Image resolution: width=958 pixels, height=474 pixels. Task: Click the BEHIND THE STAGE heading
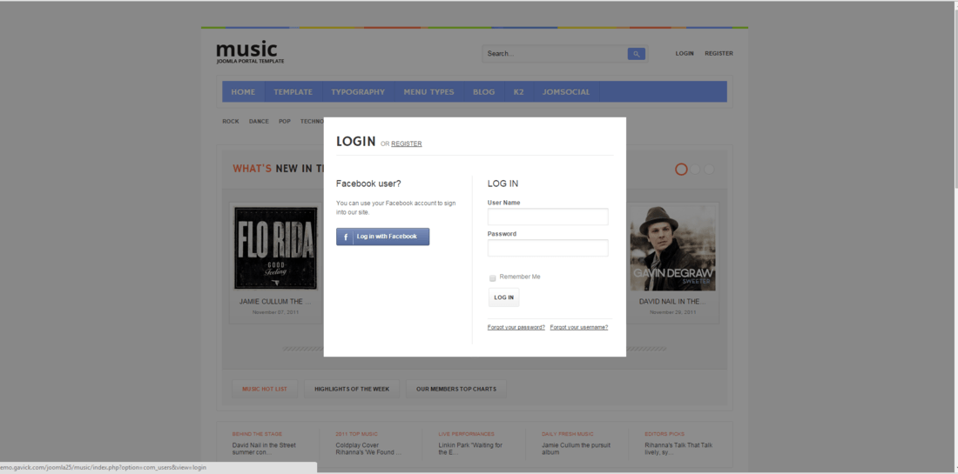tap(257, 434)
